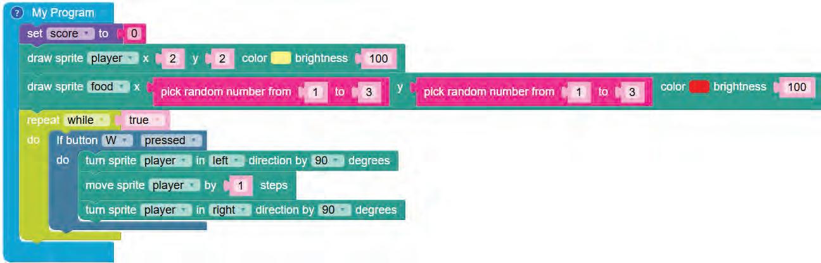
Task: Click player x coordinate value 2
Action: 172,59
